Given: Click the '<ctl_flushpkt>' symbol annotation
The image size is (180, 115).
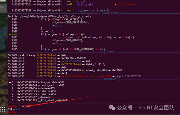Looking at the screenshot, I should click(125, 4).
